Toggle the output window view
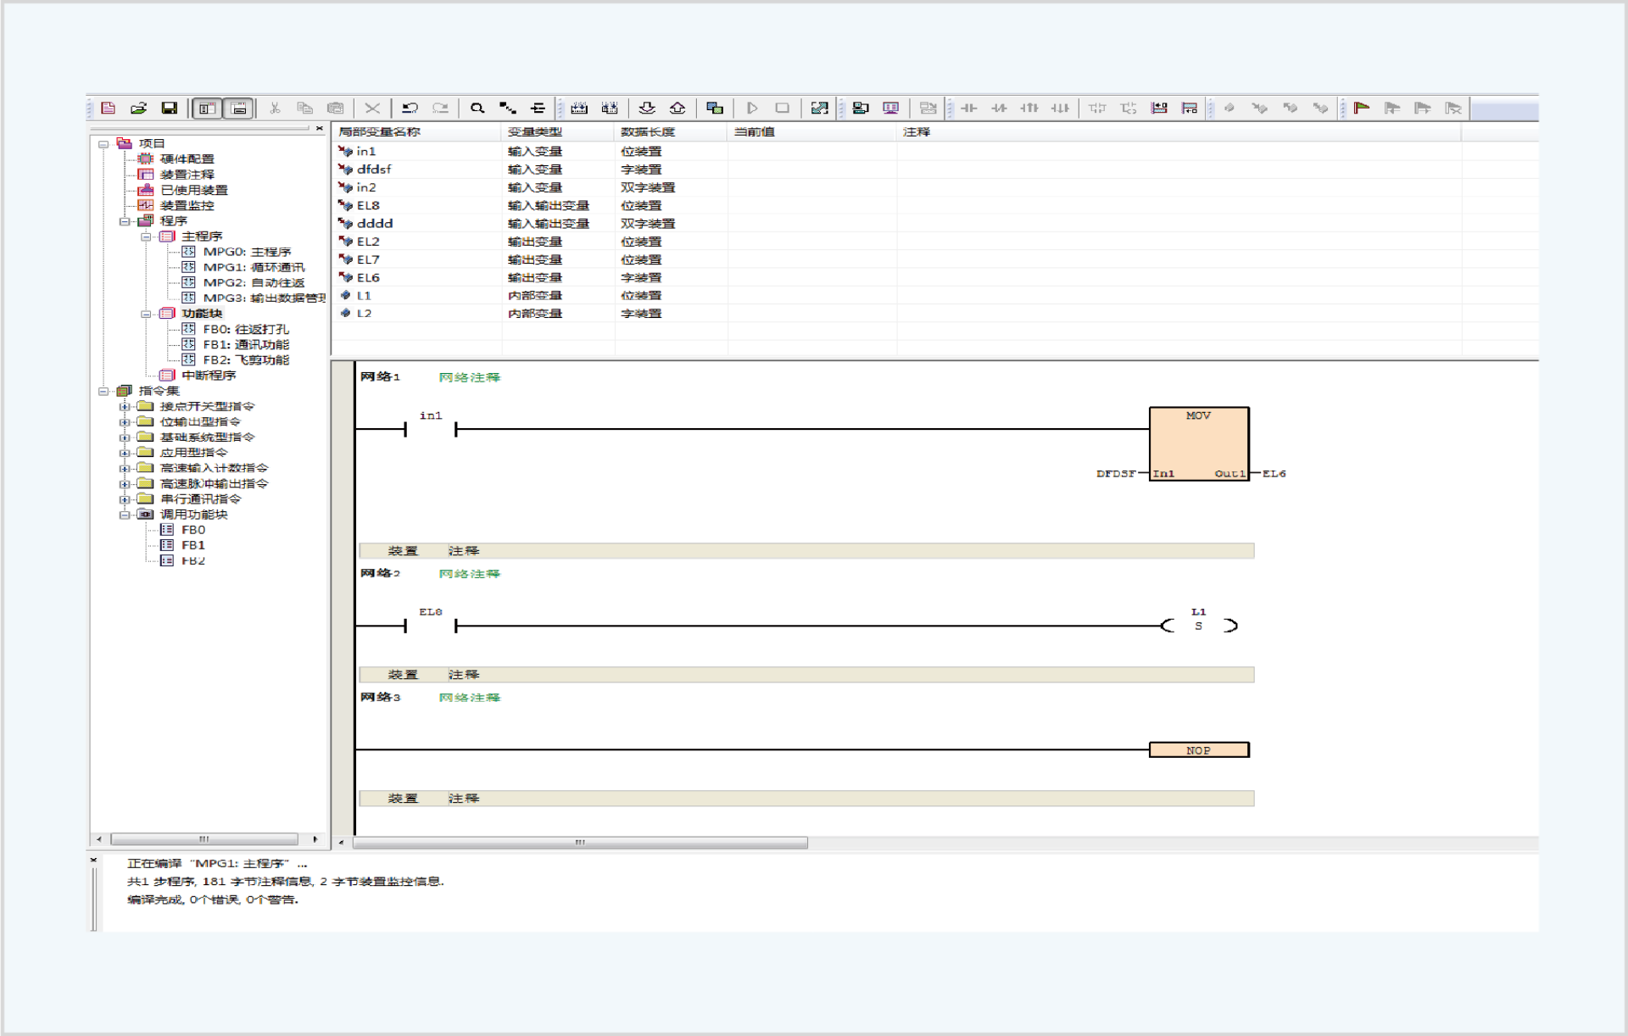This screenshot has width=1628, height=1036. tap(238, 108)
